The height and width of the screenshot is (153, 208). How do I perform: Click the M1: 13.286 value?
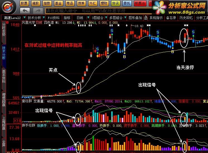coord(65,23)
